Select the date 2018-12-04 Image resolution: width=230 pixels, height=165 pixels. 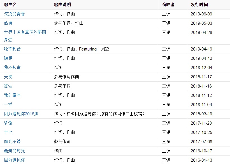tap(201, 67)
